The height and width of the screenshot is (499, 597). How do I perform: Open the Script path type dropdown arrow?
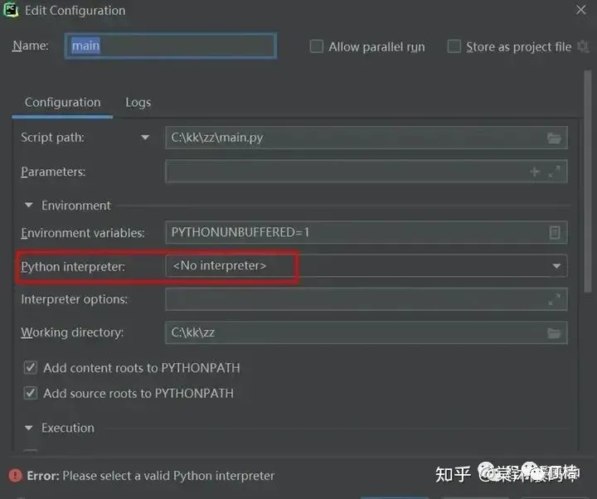(145, 138)
